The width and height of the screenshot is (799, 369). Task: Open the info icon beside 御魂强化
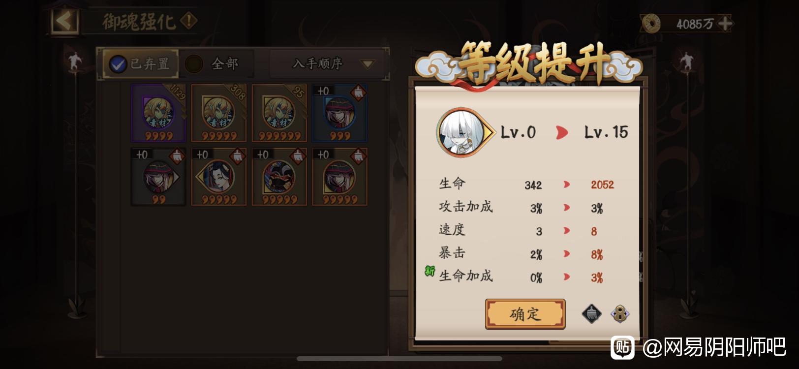188,21
